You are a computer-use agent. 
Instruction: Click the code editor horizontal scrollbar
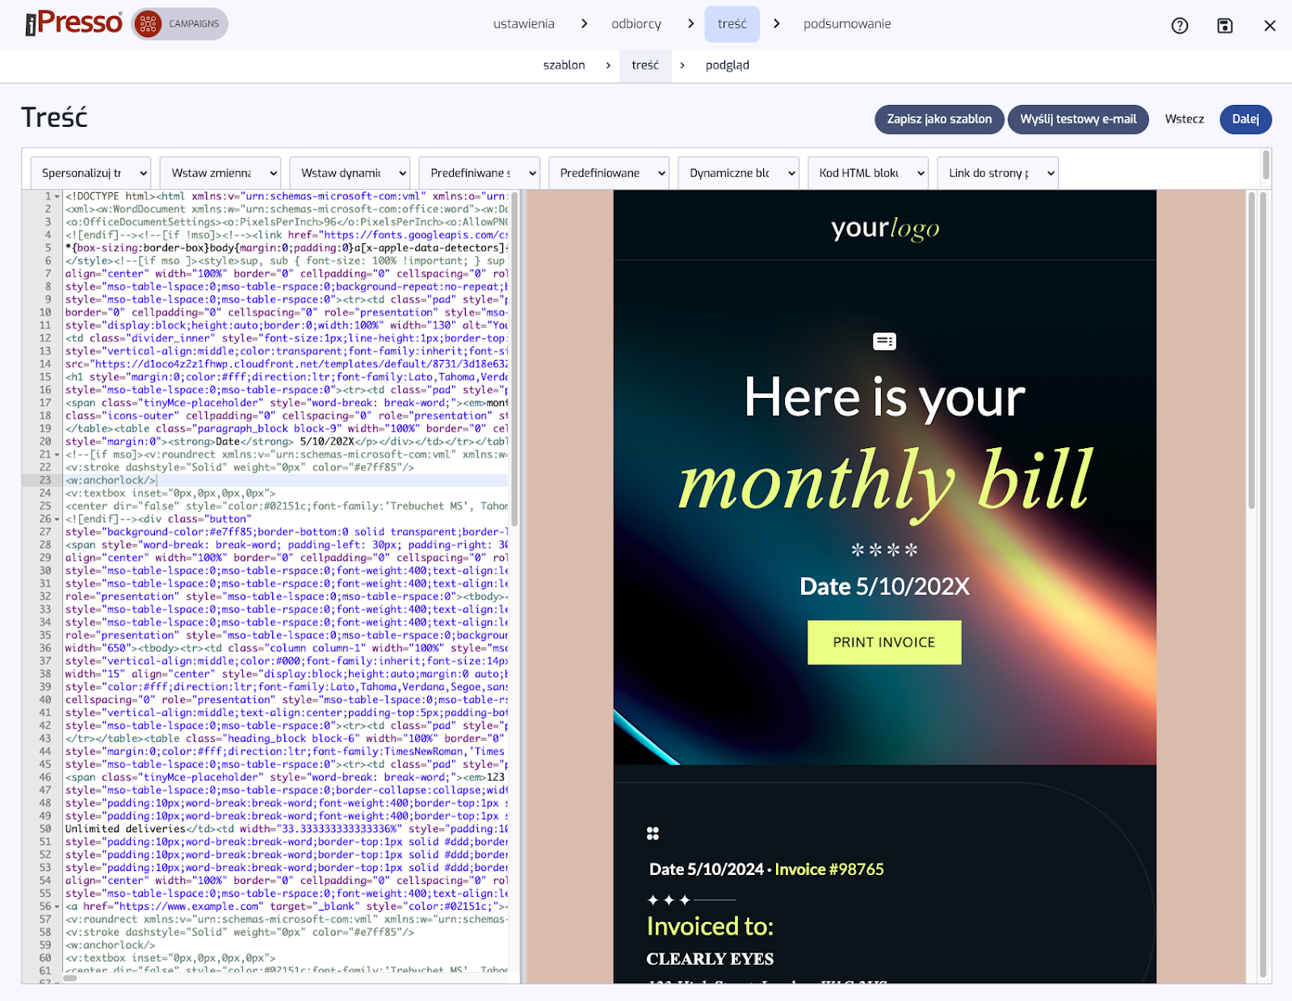[69, 978]
